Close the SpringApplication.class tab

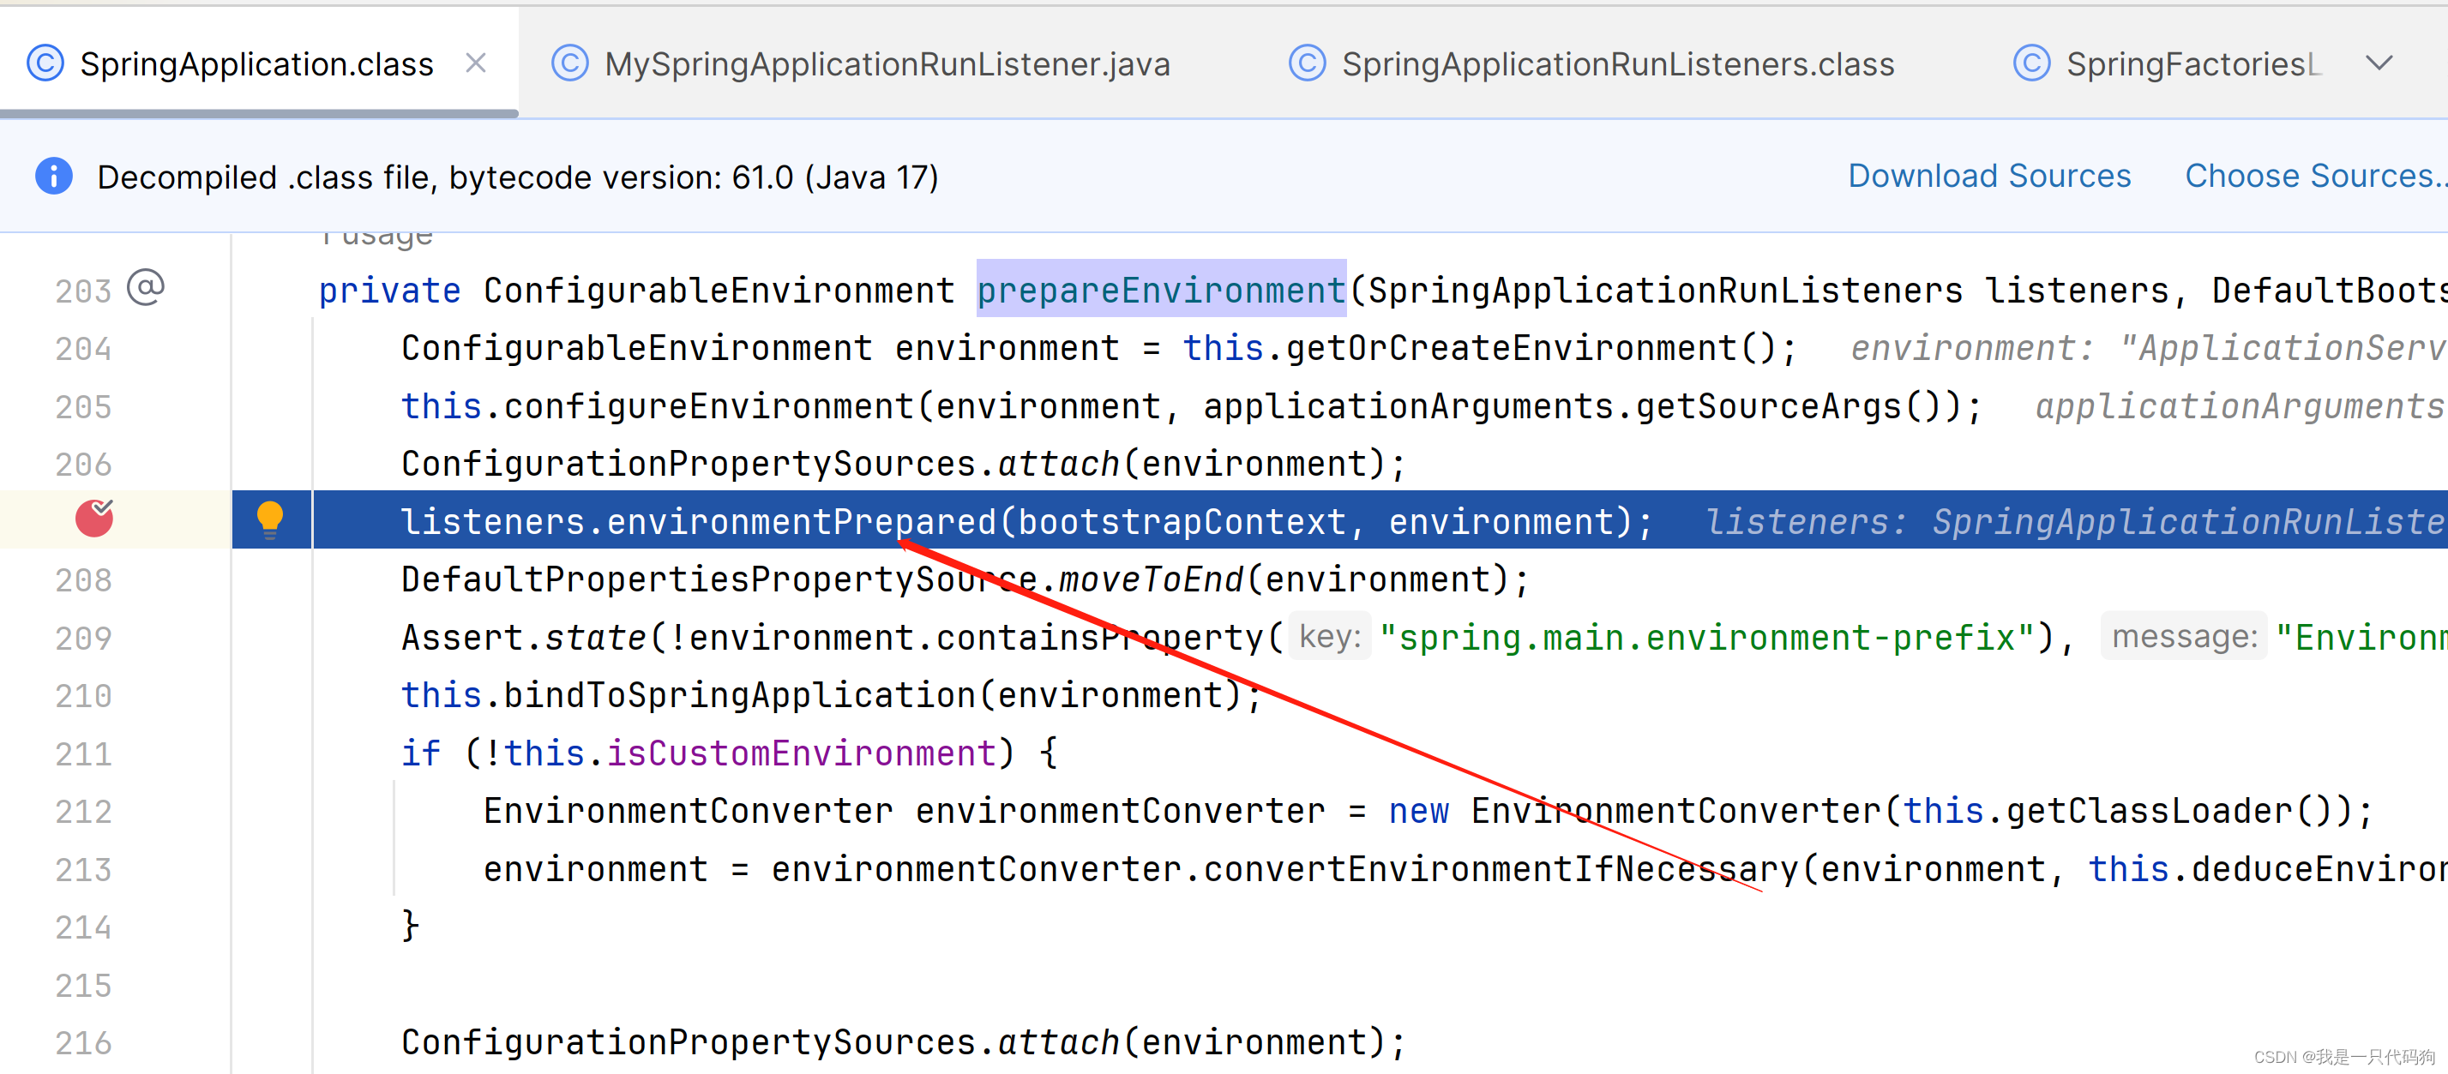pyautogui.click(x=476, y=62)
